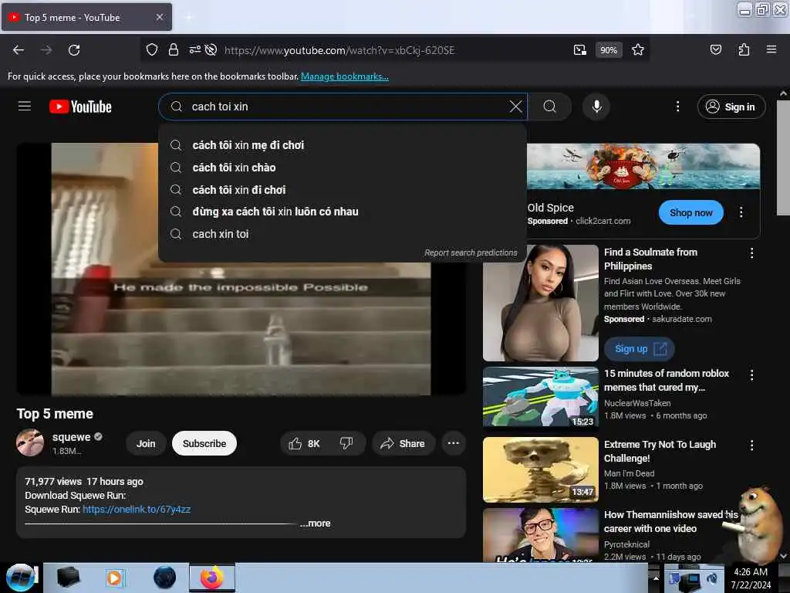The width and height of the screenshot is (790, 593).
Task: Open the Extreme Try Not To Laugh Challenge thumbnail
Action: point(541,470)
